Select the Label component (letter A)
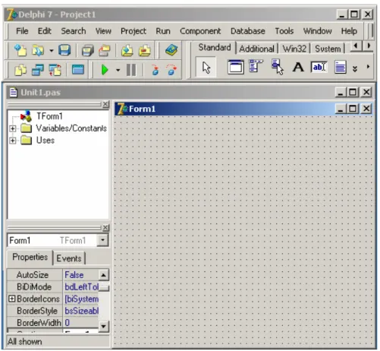This screenshot has height=351, width=380. (298, 67)
